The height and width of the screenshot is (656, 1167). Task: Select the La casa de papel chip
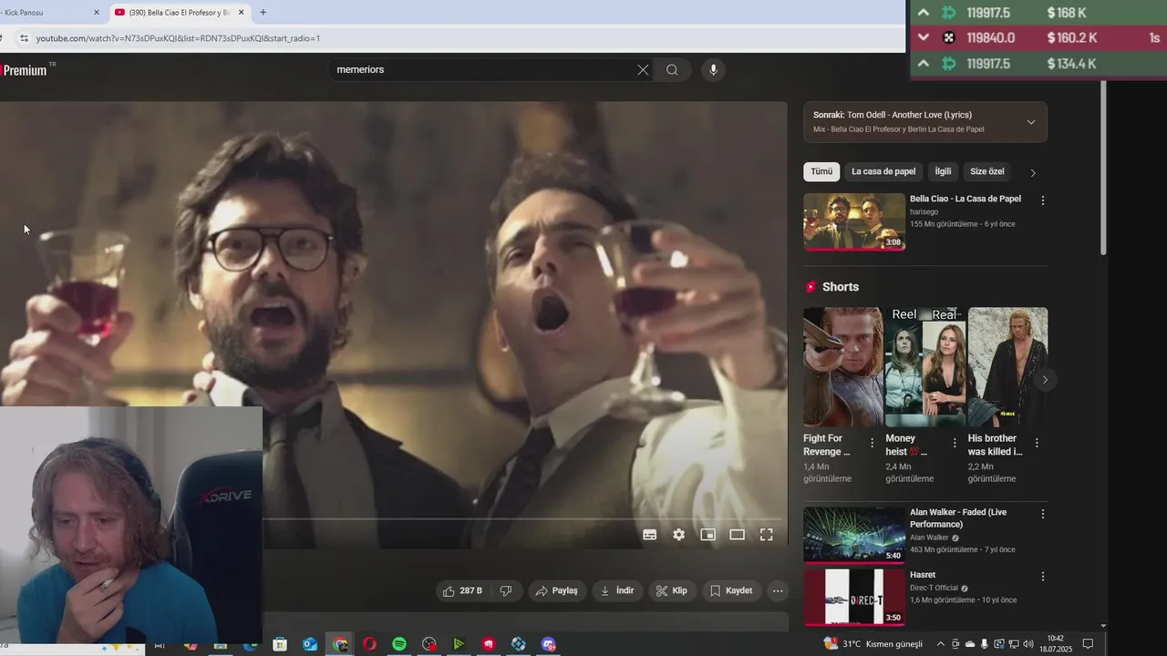pos(883,171)
